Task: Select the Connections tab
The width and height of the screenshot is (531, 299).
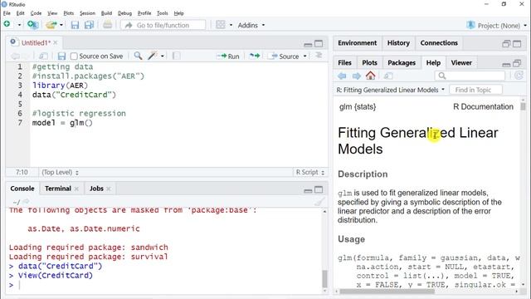Action: [x=439, y=43]
